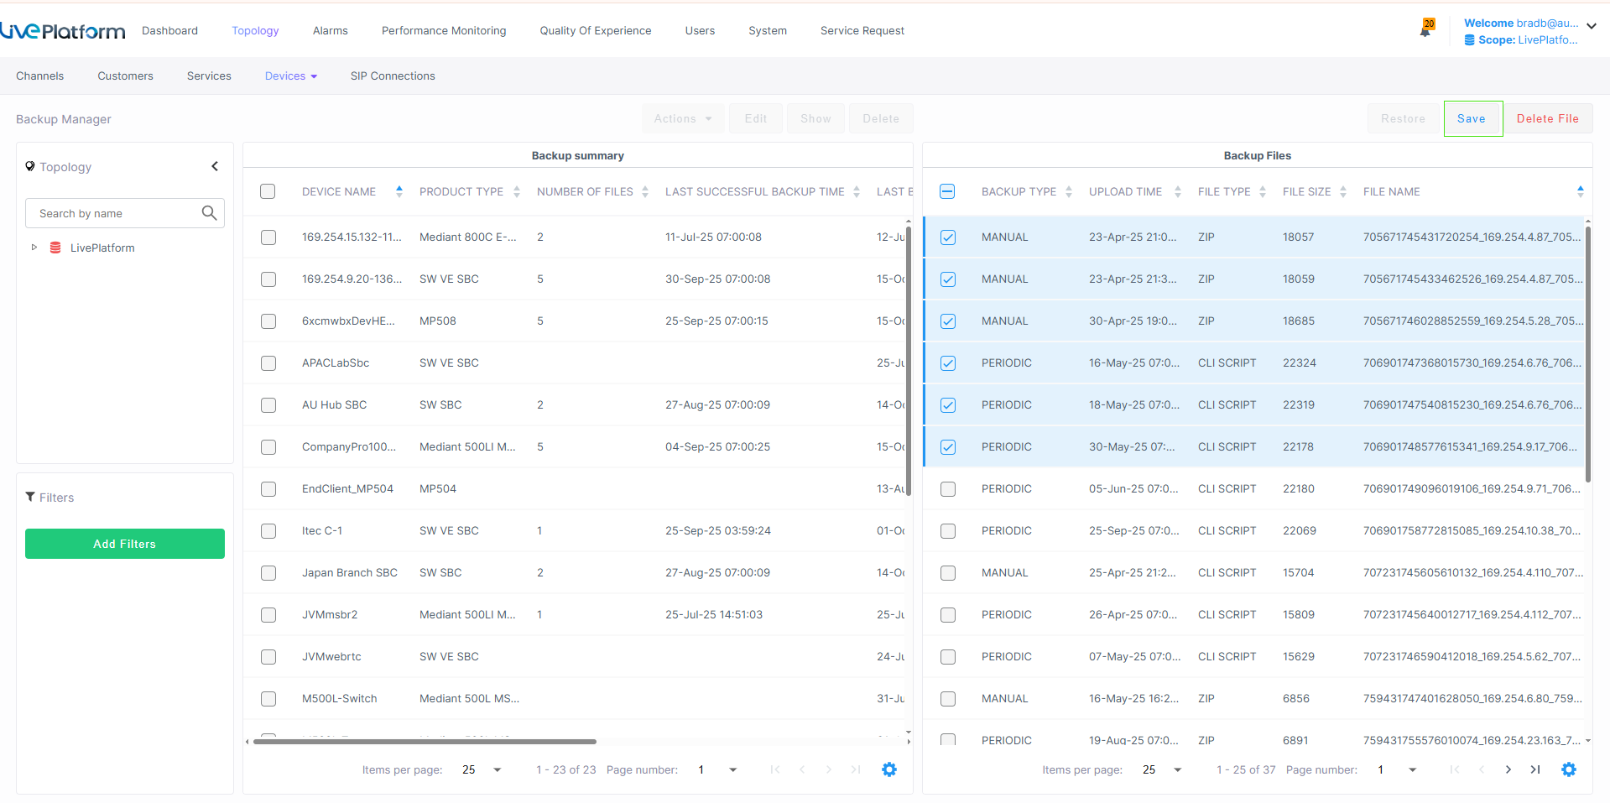Viewport: 1610px width, 803px height.
Task: Open Backup summary items per page dropdown
Action: click(482, 769)
